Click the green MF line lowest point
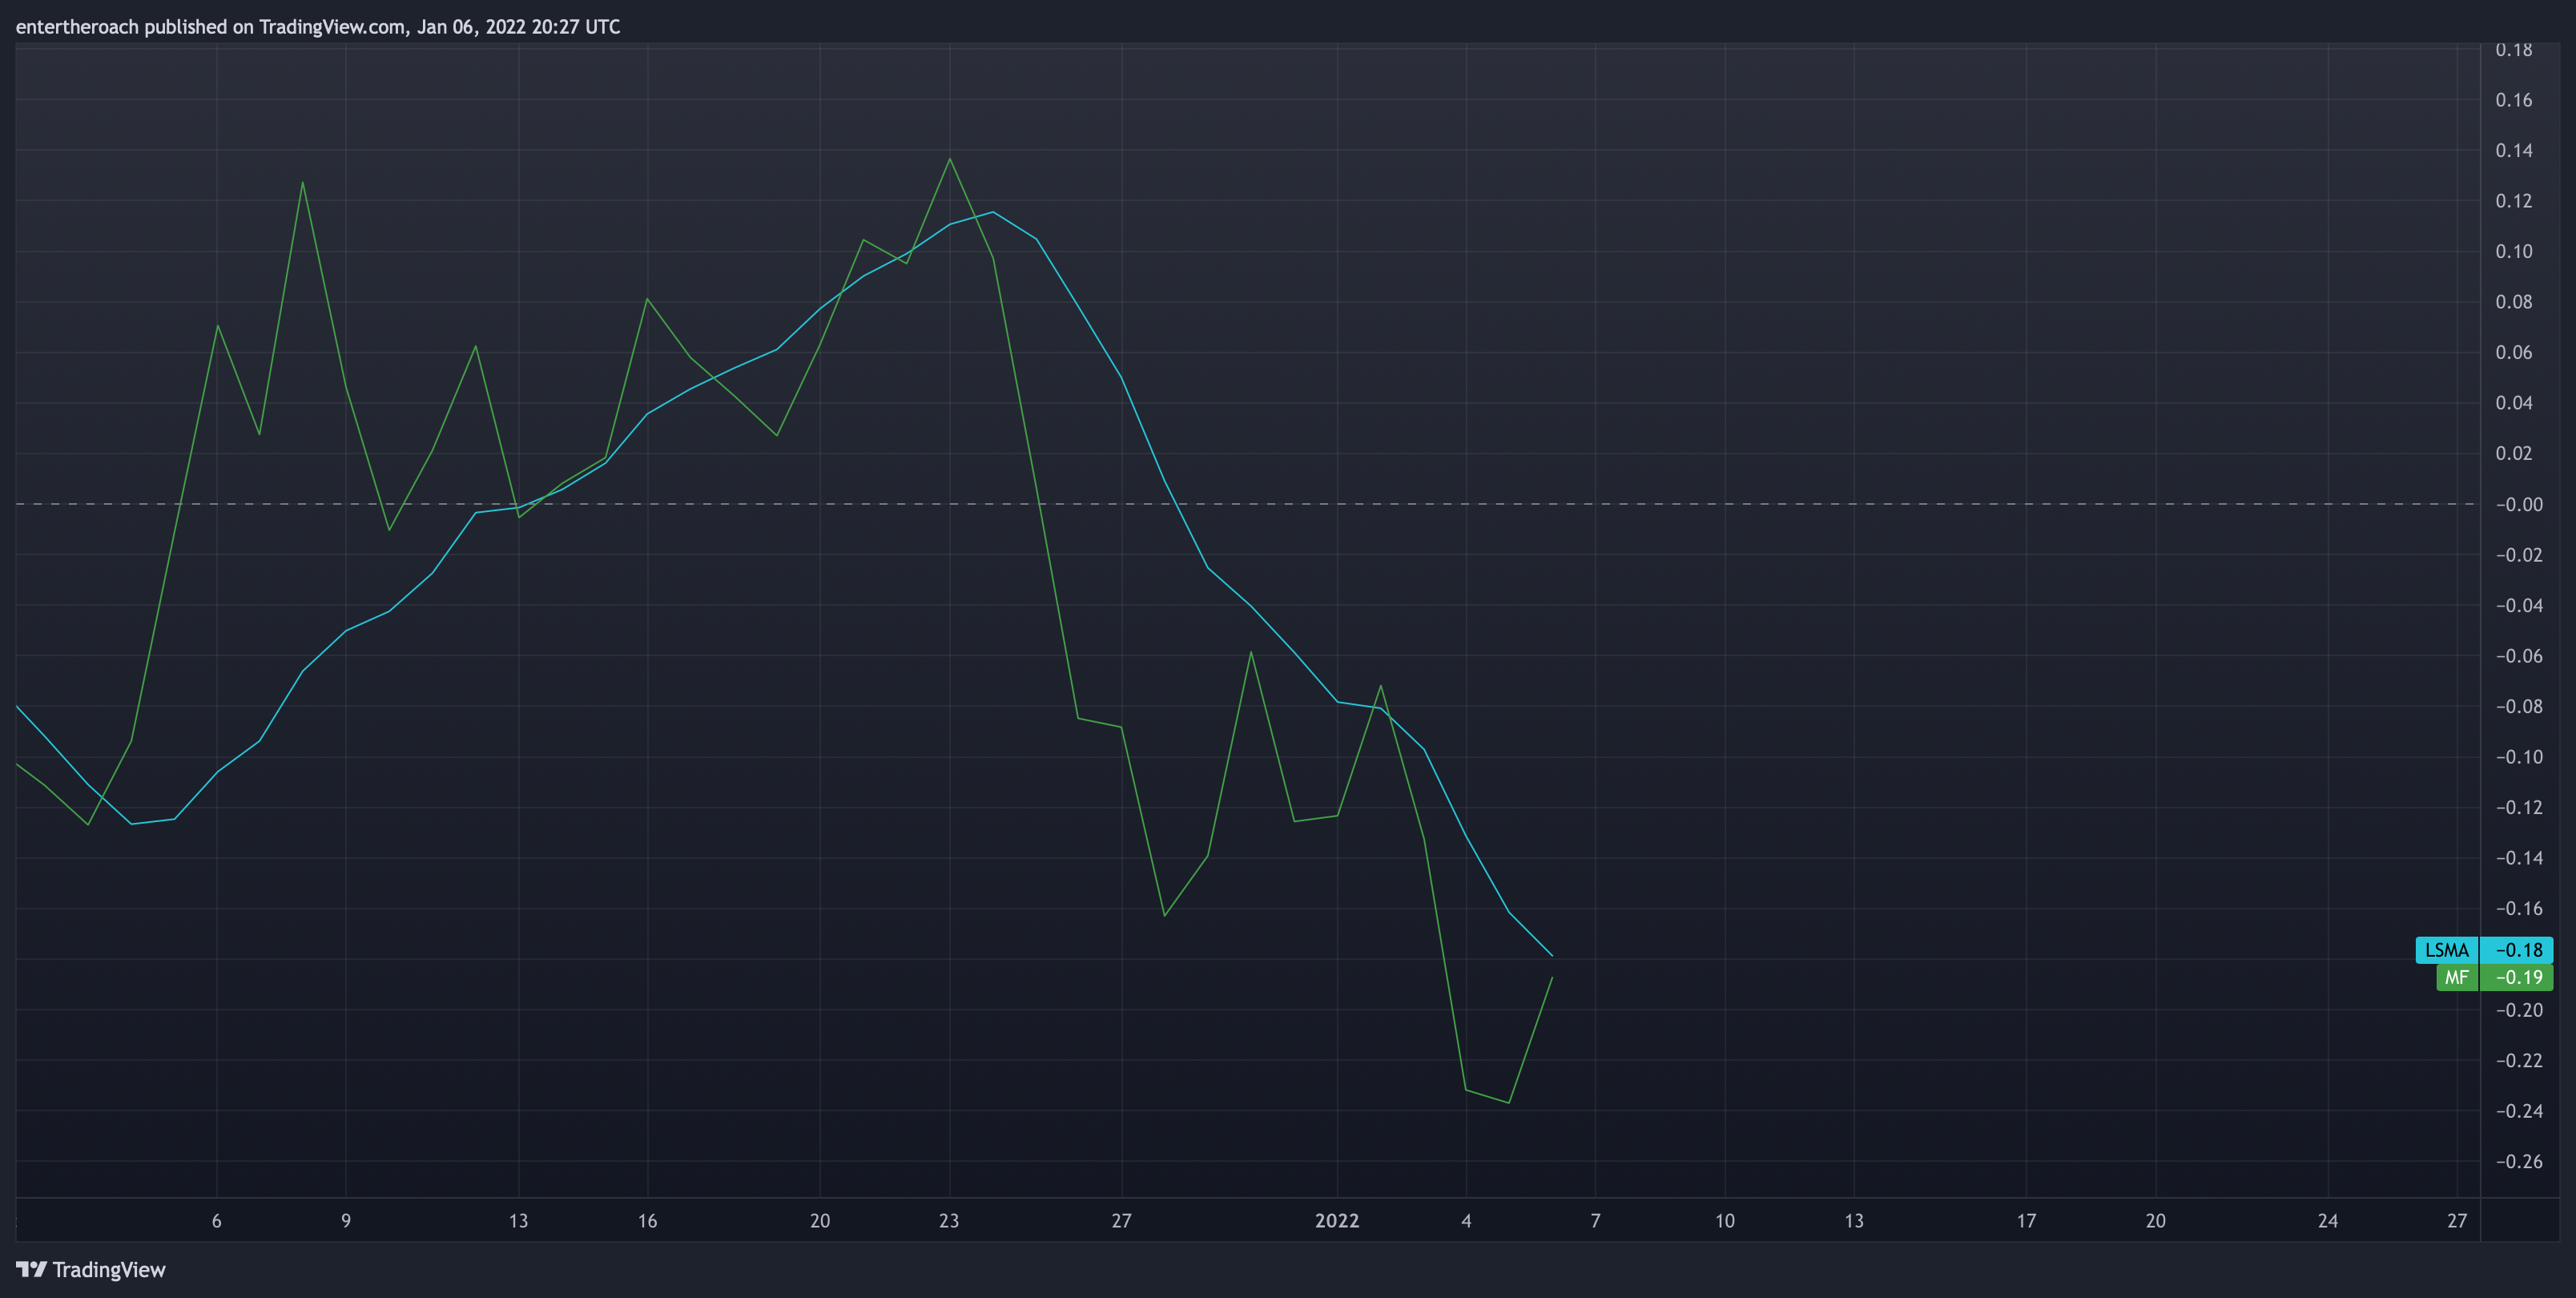This screenshot has width=2576, height=1298. pos(1509,1103)
